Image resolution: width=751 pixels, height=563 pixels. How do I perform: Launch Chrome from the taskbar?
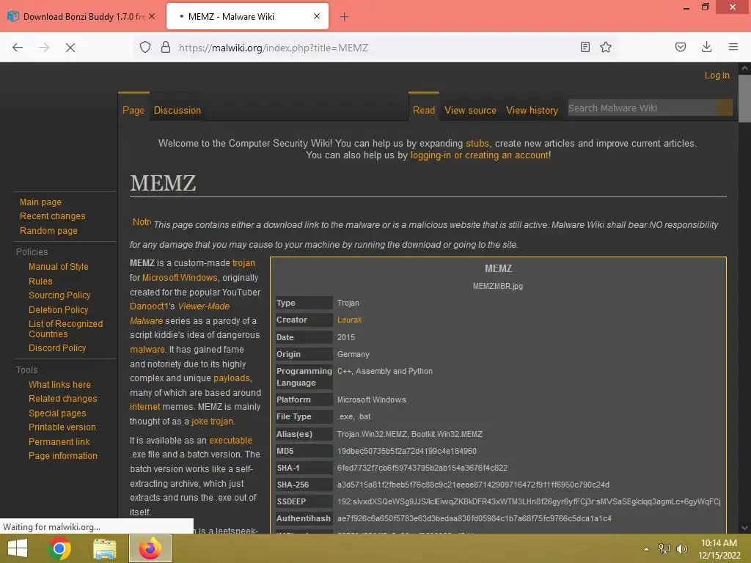(59, 548)
